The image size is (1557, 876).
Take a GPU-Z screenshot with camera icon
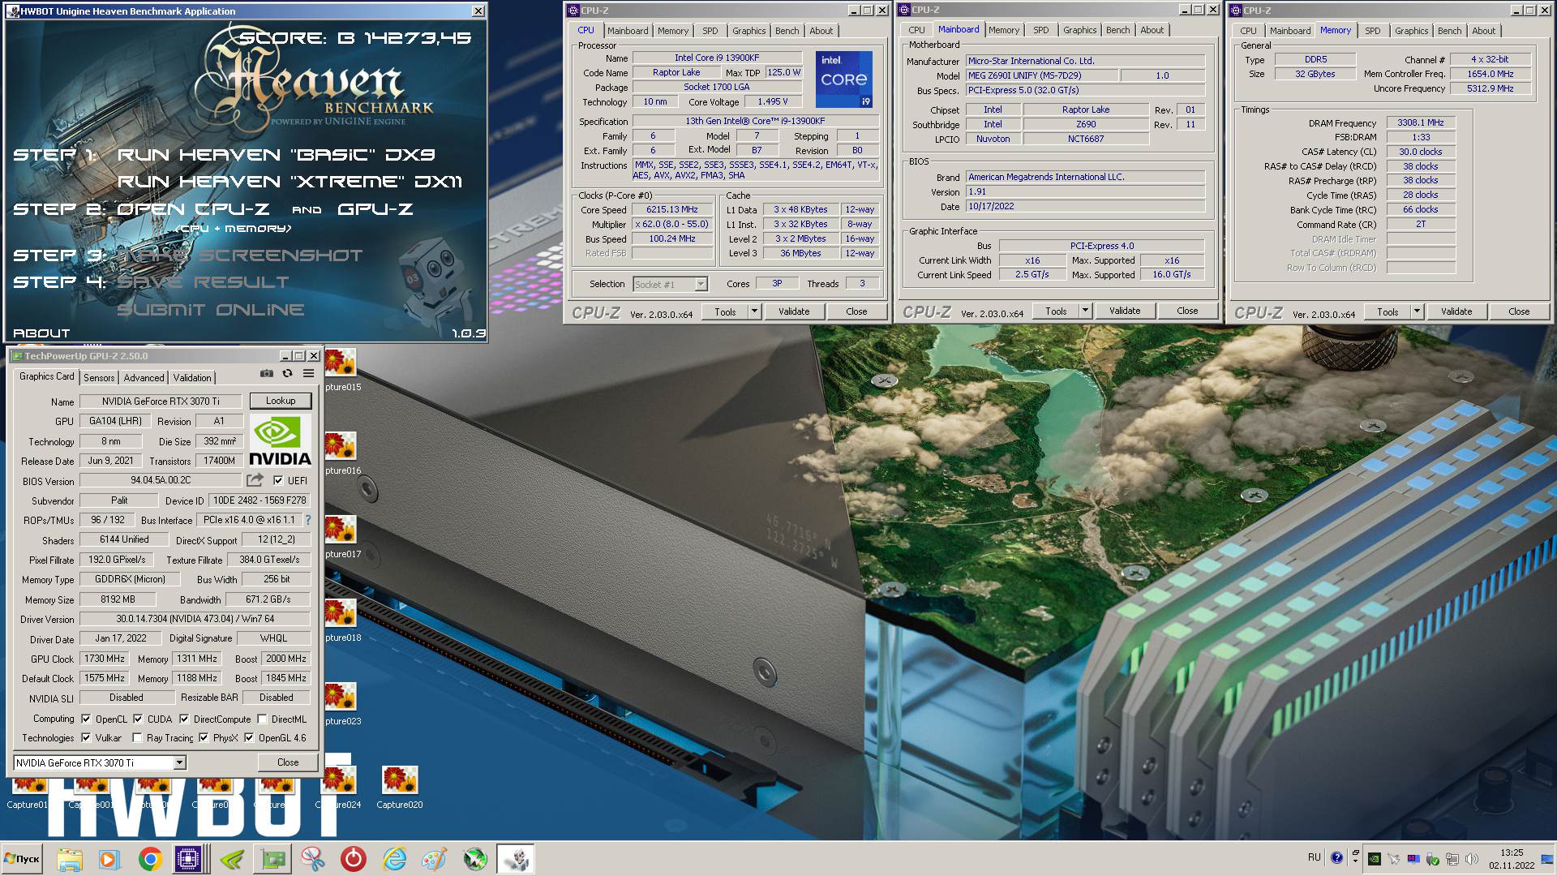(266, 373)
